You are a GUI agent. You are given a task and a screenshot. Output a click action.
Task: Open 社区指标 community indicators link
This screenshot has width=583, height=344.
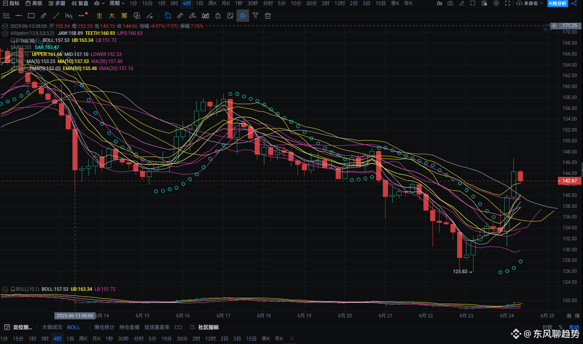click(x=204, y=327)
